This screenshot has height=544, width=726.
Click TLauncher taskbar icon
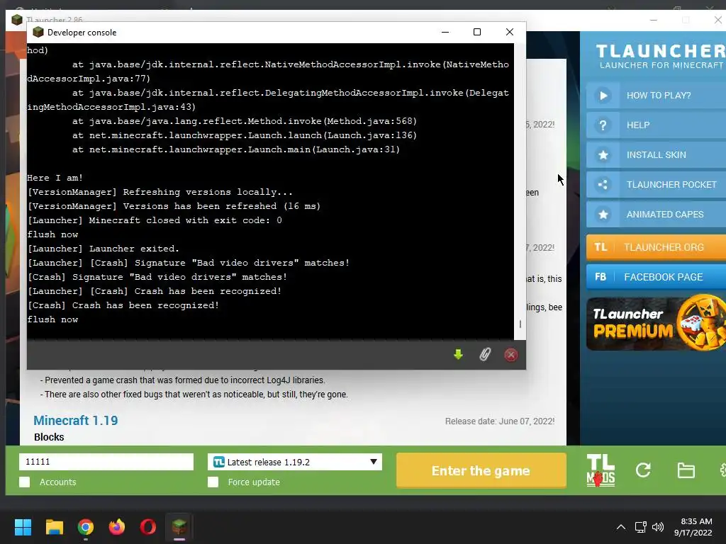(x=179, y=527)
